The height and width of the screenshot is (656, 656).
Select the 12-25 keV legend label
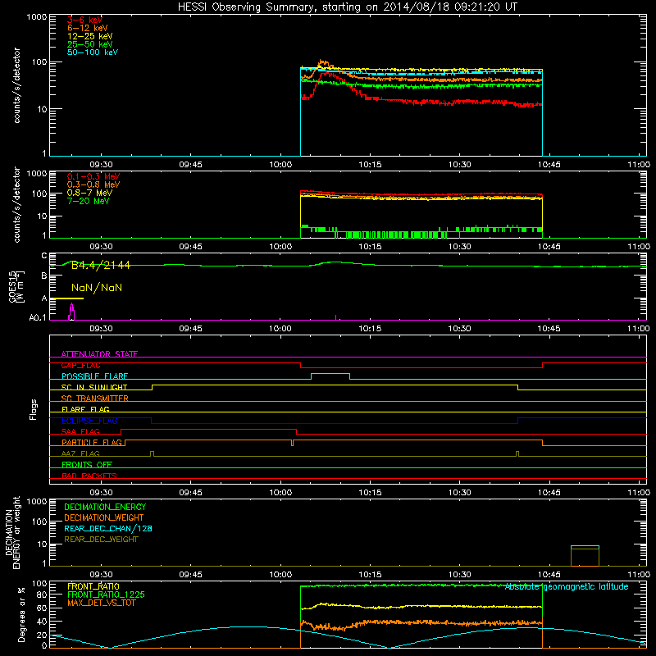pos(89,36)
